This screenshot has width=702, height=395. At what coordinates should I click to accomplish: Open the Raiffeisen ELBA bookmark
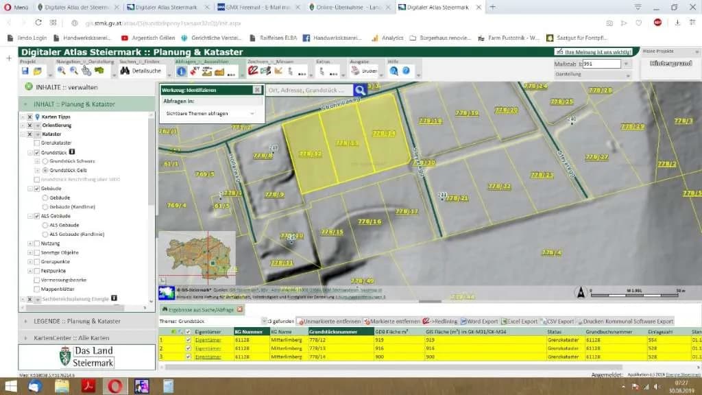[274, 38]
